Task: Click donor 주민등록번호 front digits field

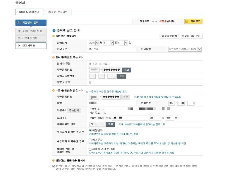Action: pos(94,70)
